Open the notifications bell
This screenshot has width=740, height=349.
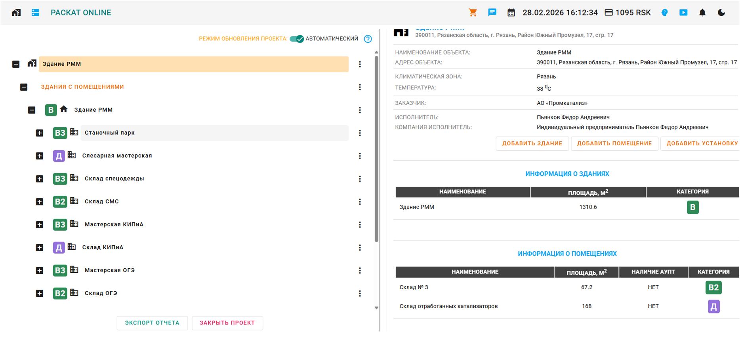point(702,13)
